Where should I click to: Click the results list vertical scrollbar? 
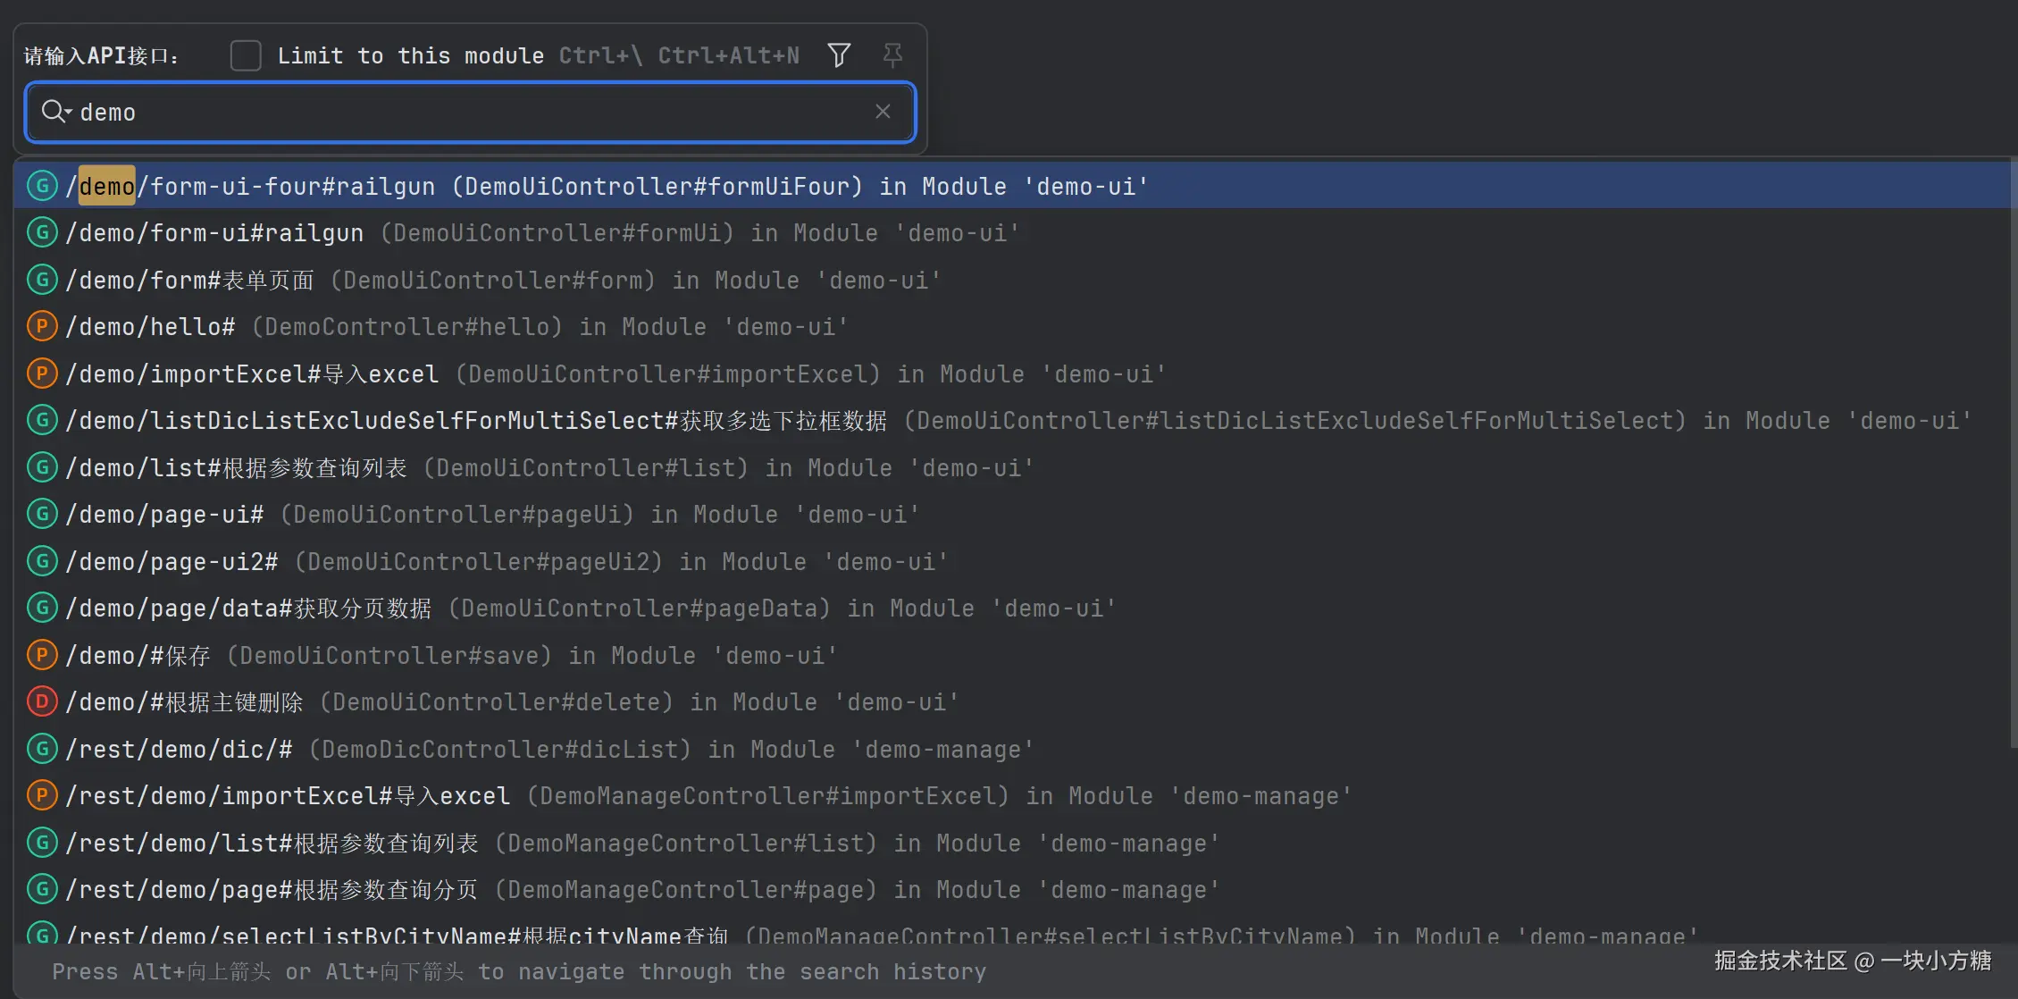2012,447
